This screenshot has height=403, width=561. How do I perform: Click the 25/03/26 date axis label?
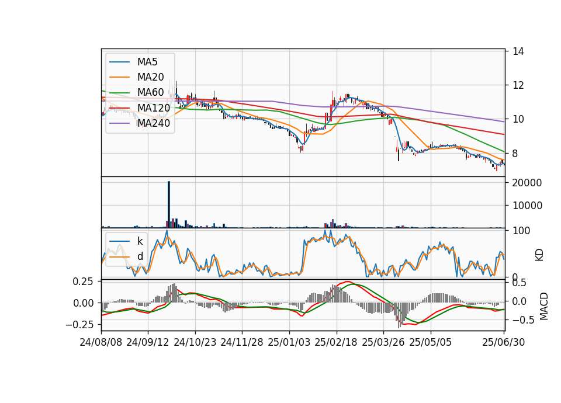click(383, 342)
